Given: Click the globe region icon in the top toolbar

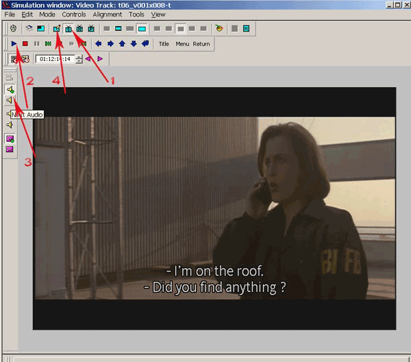Looking at the screenshot, I should coord(14,28).
